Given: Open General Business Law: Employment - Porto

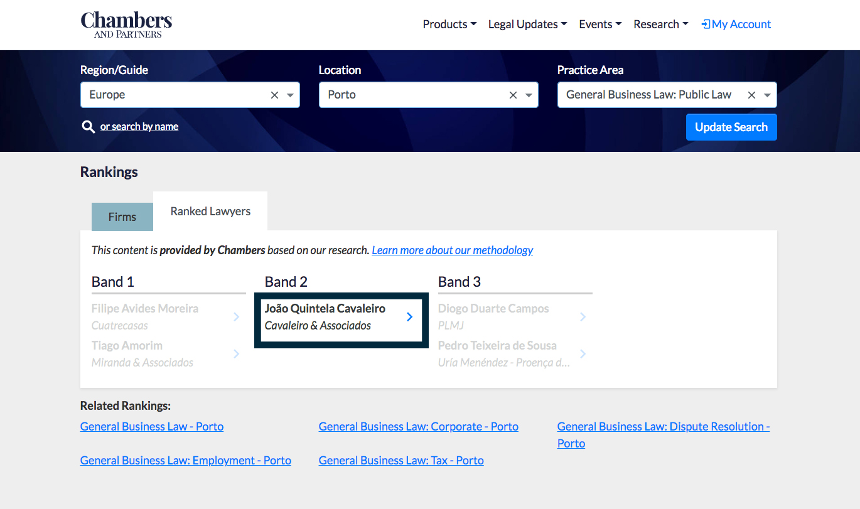Looking at the screenshot, I should [186, 461].
